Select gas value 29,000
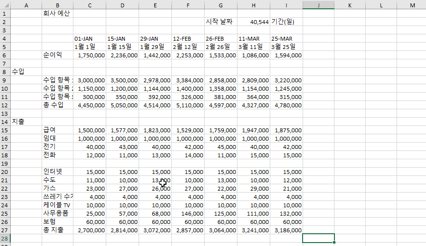Viewport: 426px width, 246px height. (x=254, y=189)
